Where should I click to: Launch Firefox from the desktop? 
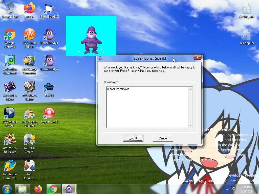click(x=30, y=10)
